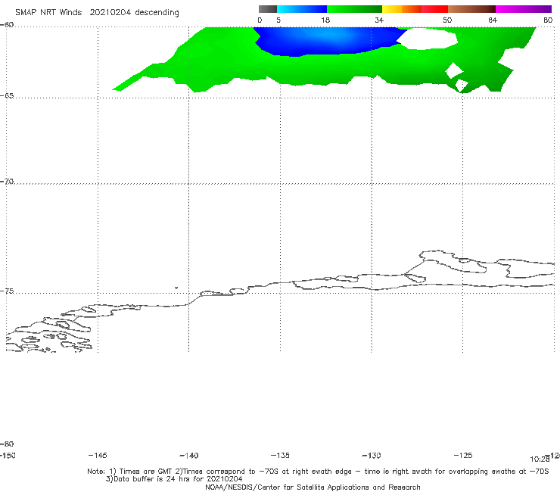Click the note '3)Data buffer is 24 hrs for 20210204'
Screen dimensions: 560x492
pyautogui.click(x=174, y=479)
